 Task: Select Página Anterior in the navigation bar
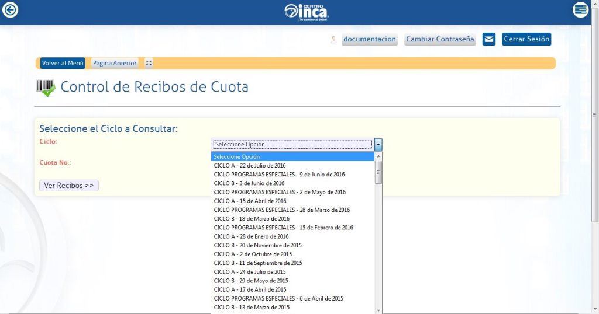115,63
